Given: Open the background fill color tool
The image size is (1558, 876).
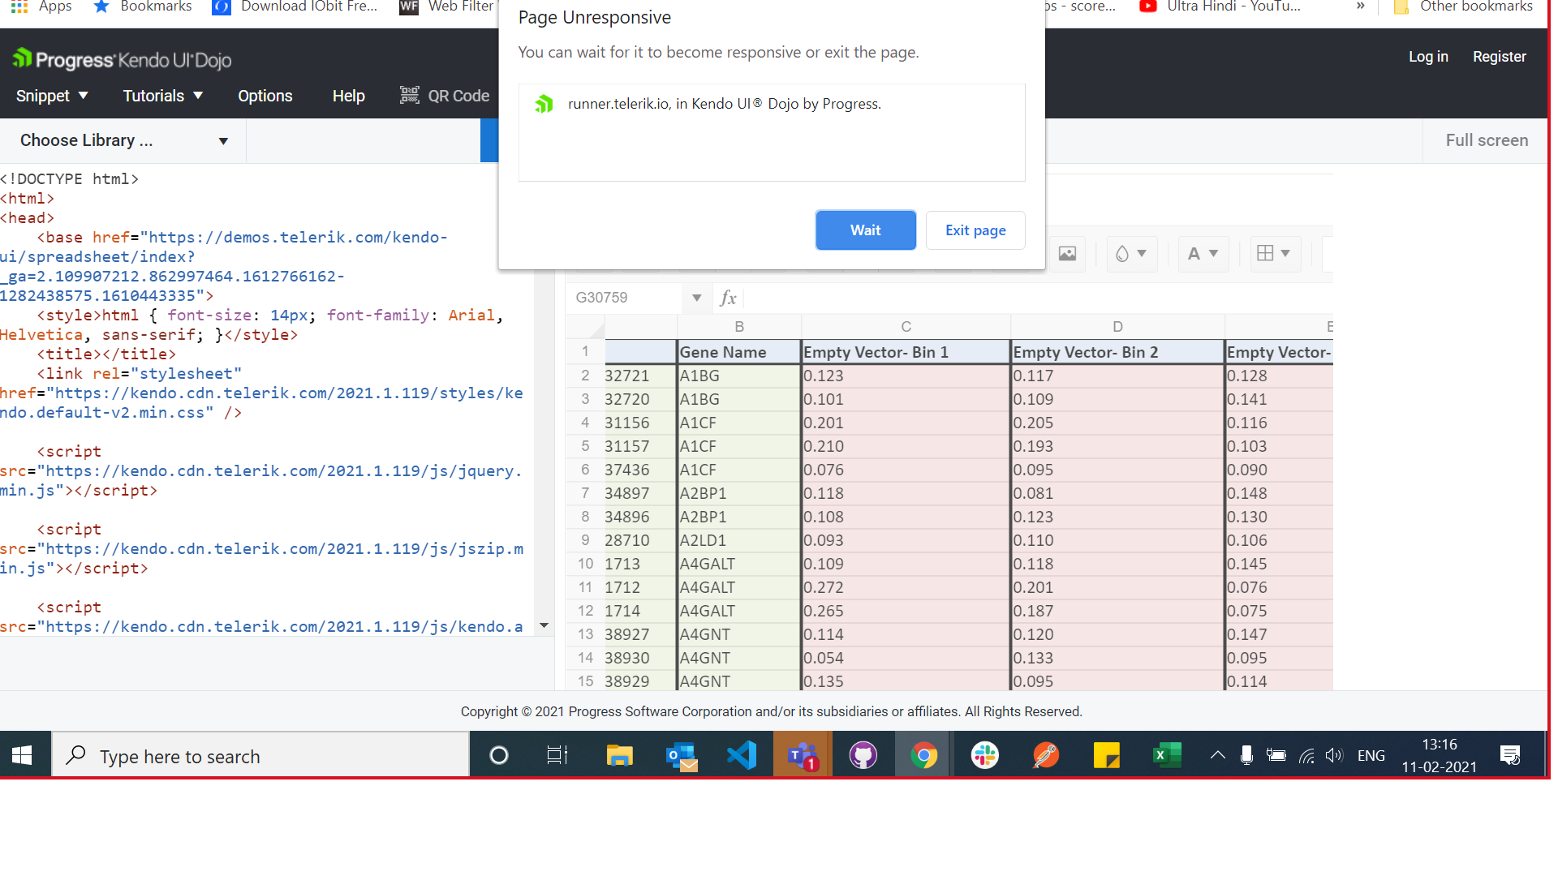Looking at the screenshot, I should 1130,254.
